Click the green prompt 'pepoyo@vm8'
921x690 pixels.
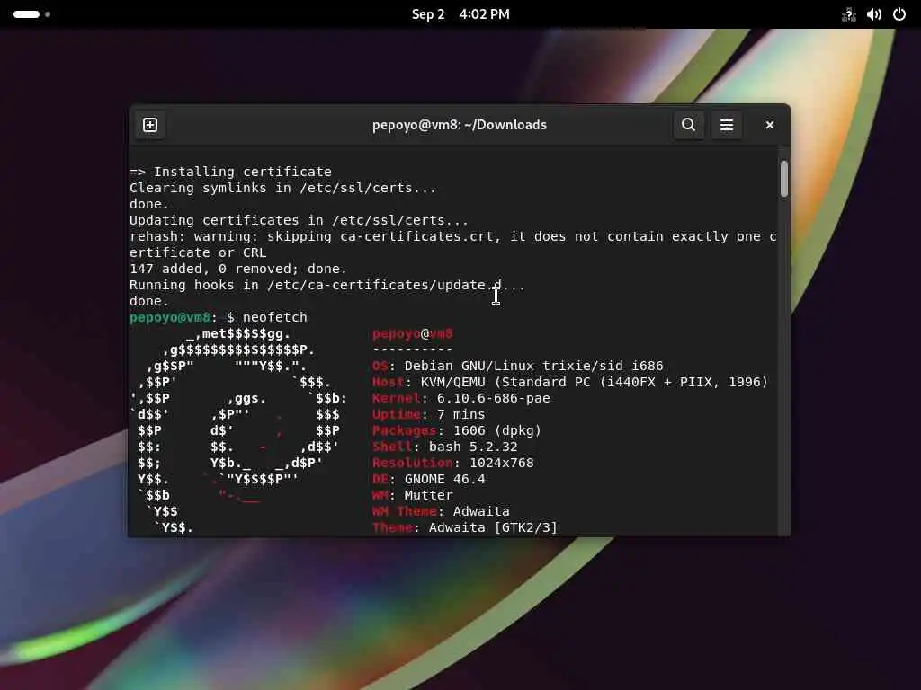[x=170, y=317]
